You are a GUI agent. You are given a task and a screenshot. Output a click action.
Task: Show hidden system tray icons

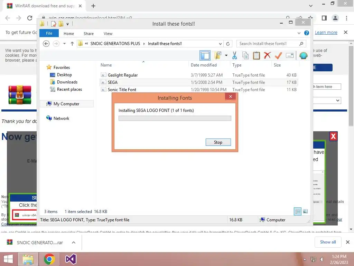(x=305, y=259)
